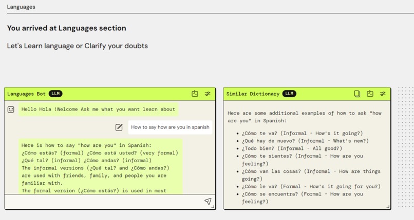This screenshot has width=414, height=220.
Task: Click the '¿Todo bien?' list entry
Action: pyautogui.click(x=292, y=148)
